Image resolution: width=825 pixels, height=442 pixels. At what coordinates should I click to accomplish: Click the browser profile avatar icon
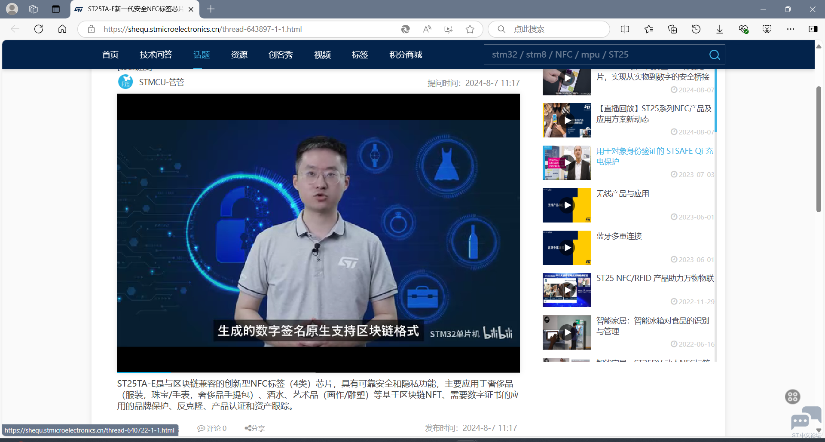tap(12, 9)
